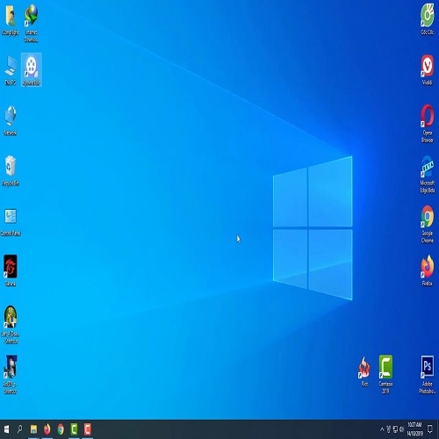The height and width of the screenshot is (439, 439).
Task: Select the knight game shortcut below Garena
Action: tap(11, 325)
